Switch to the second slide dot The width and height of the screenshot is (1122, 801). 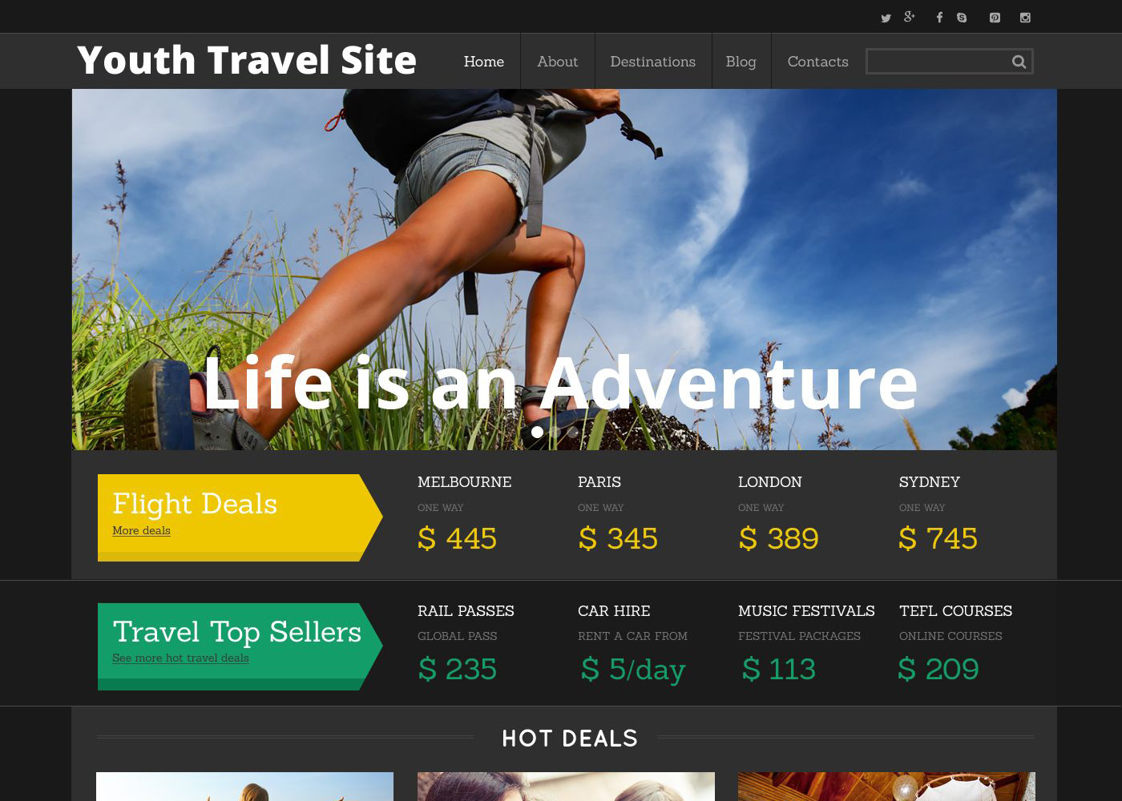pos(555,432)
